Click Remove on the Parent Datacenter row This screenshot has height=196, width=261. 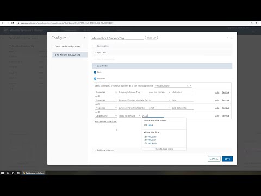(226, 108)
